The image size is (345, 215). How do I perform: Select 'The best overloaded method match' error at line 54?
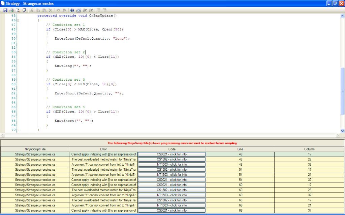[103, 170]
